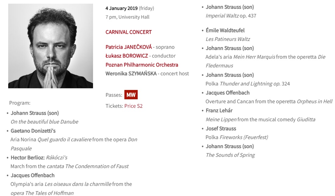335x196 pixels.
Task: Select "The Sounds of Spring" title
Action: pos(230,155)
